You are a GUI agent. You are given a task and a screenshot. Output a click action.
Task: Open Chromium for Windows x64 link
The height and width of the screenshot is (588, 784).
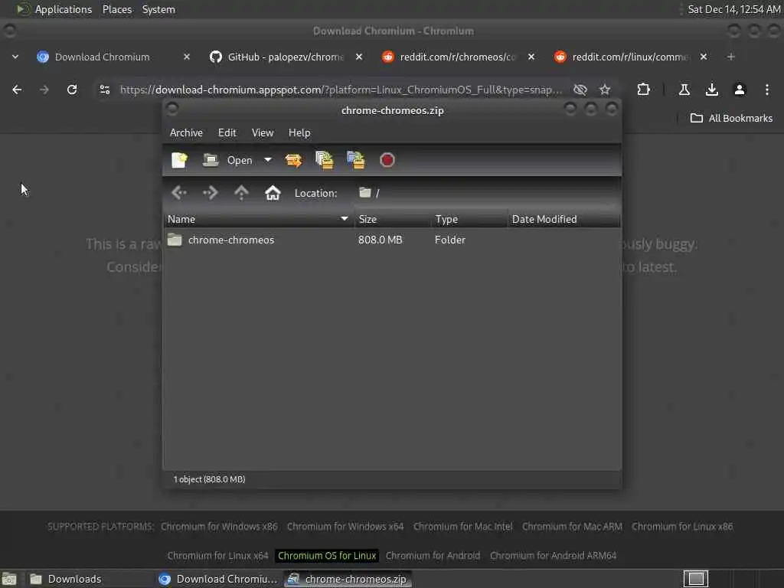[345, 527]
